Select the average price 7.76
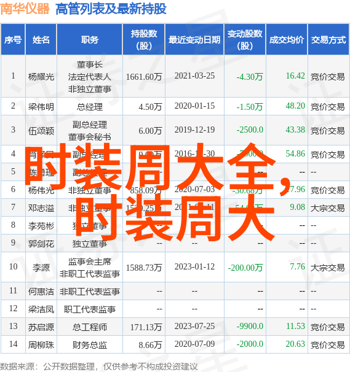Viewport: 350px width, 372px height. click(x=298, y=266)
